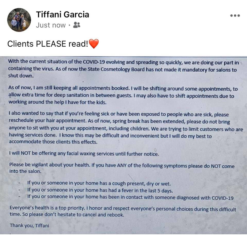Click the bullet about a cough present
Image resolution: width=247 pixels, height=239 pixels.
coord(99,184)
